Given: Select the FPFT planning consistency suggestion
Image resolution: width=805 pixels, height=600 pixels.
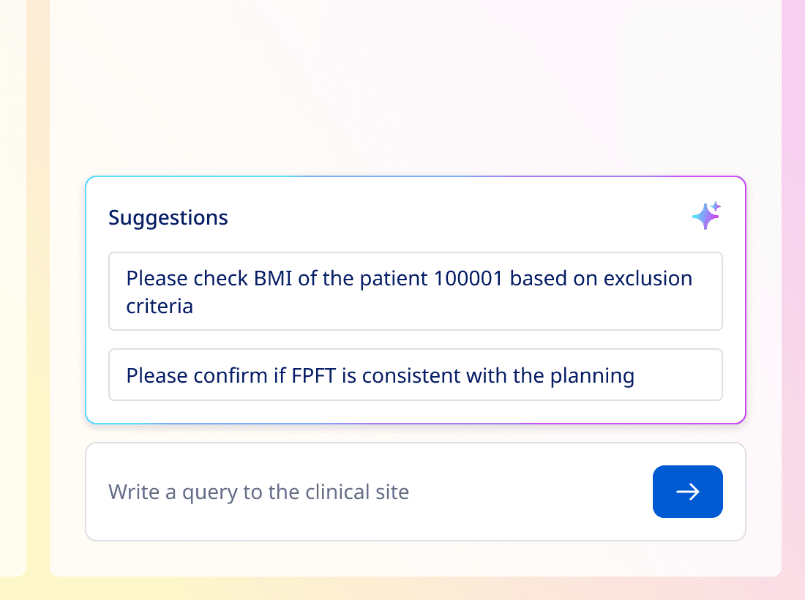Looking at the screenshot, I should [x=415, y=375].
